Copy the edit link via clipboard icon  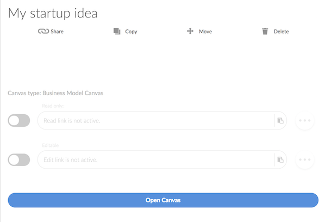click(x=280, y=160)
